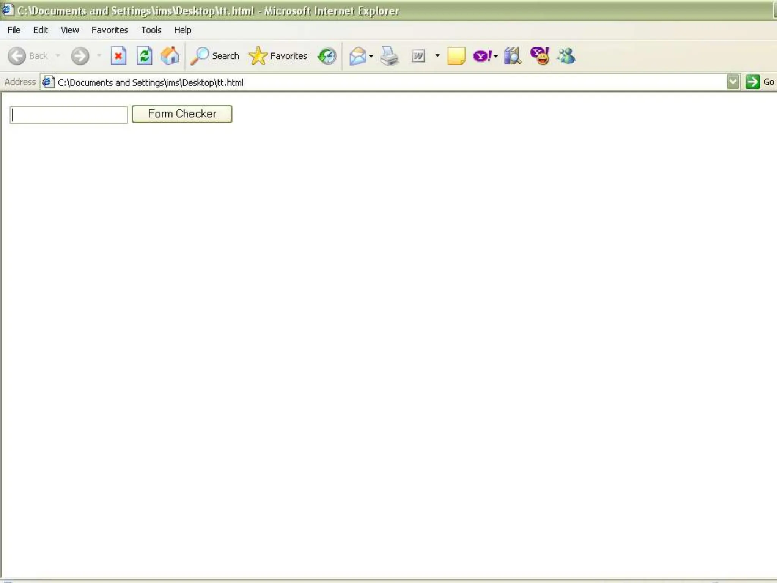Open the address bar dropdown arrow

pos(733,82)
